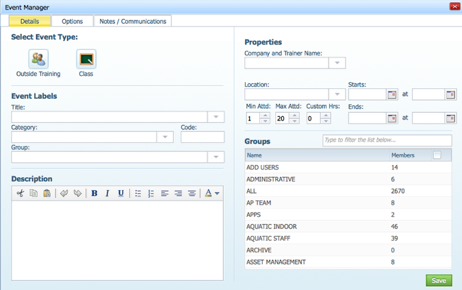Select the Outside Training event type icon

click(38, 59)
